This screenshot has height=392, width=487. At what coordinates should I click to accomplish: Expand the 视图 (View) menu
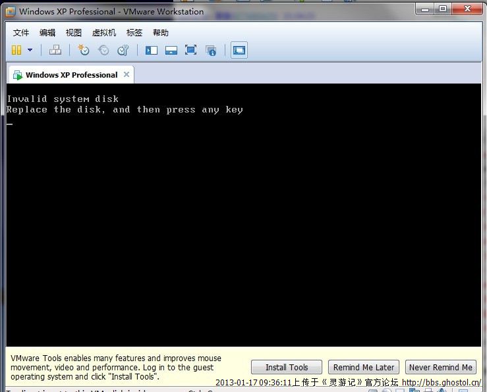(x=74, y=32)
